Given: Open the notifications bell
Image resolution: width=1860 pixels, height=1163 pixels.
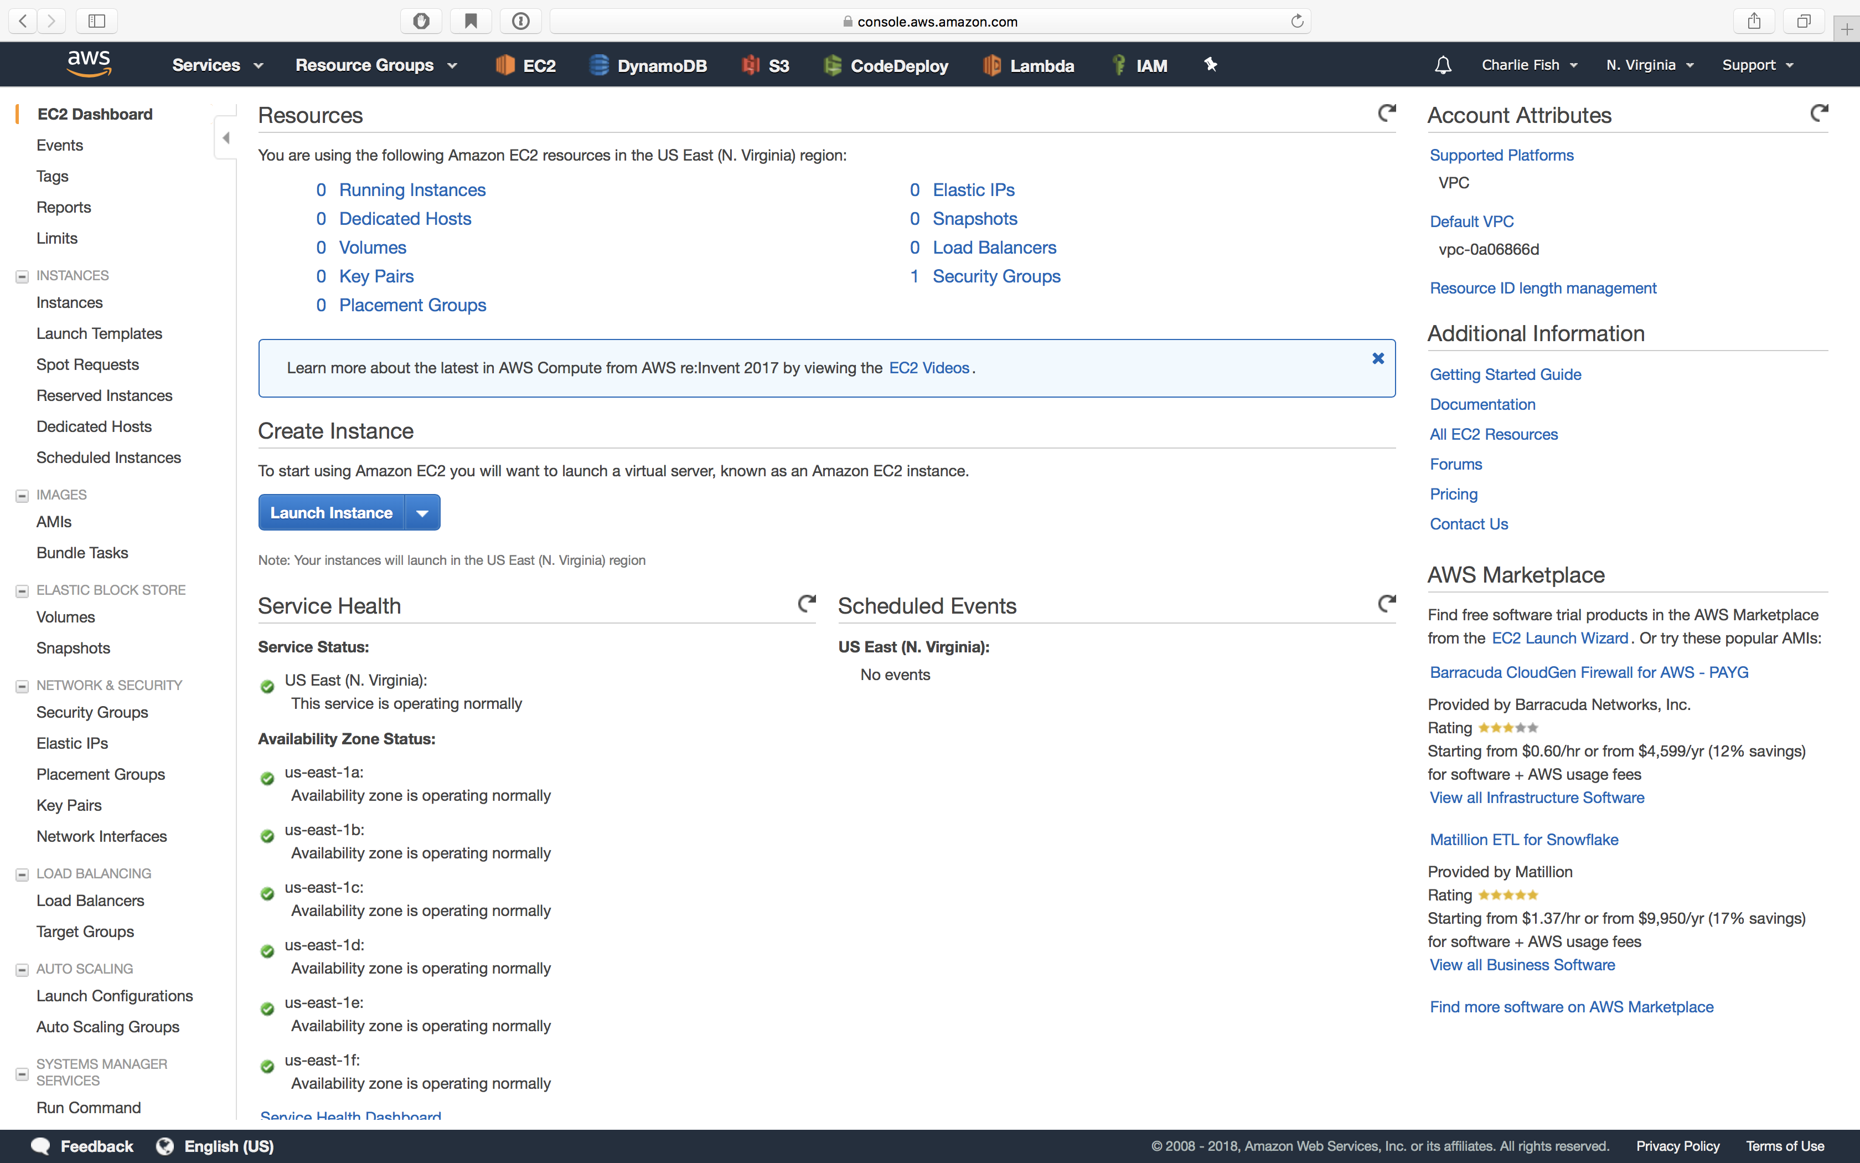Looking at the screenshot, I should coord(1443,65).
